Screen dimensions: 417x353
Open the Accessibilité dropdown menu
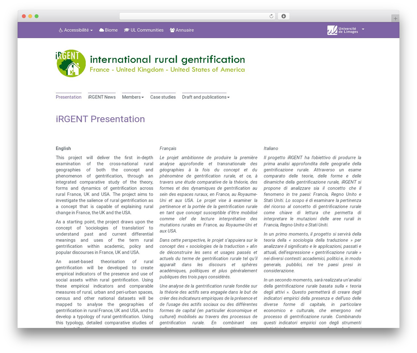pyautogui.click(x=76, y=30)
